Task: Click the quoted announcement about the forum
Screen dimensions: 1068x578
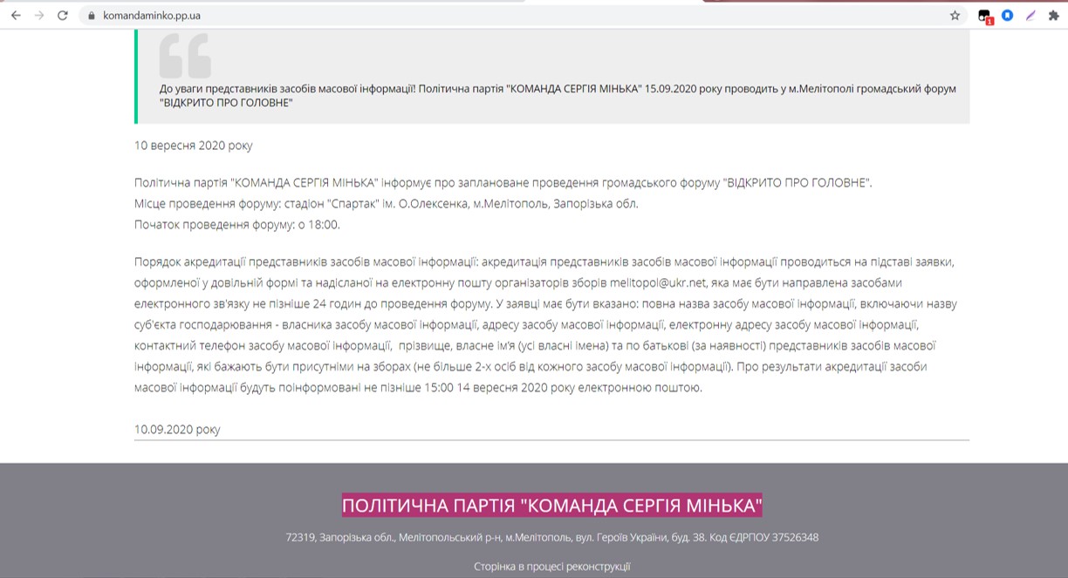Action: click(558, 96)
